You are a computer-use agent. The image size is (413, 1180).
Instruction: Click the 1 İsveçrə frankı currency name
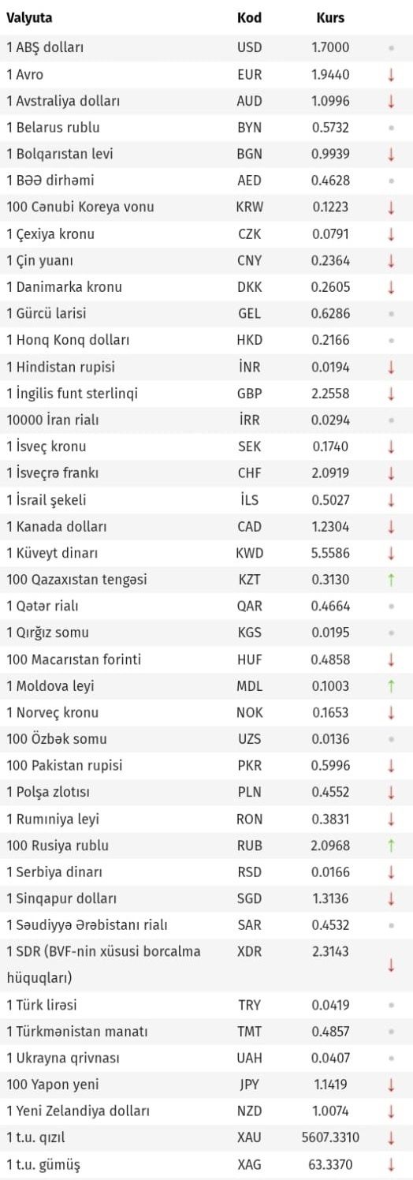pos(52,473)
